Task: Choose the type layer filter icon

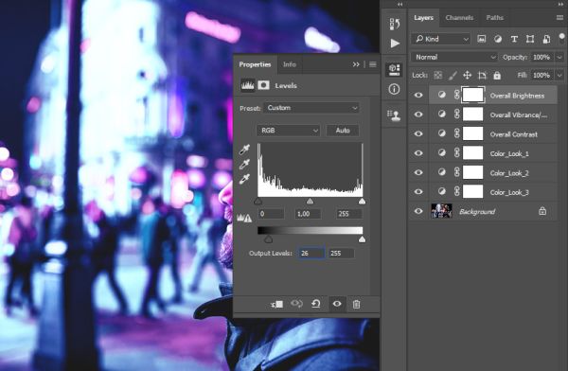Action: pyautogui.click(x=514, y=39)
